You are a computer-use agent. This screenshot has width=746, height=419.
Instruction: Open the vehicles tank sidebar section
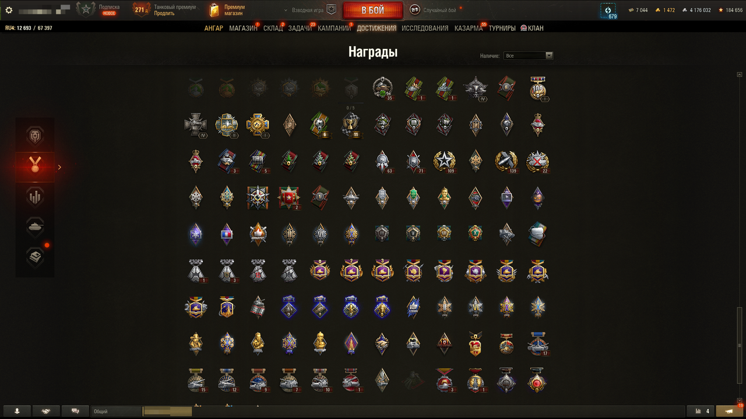point(35,227)
